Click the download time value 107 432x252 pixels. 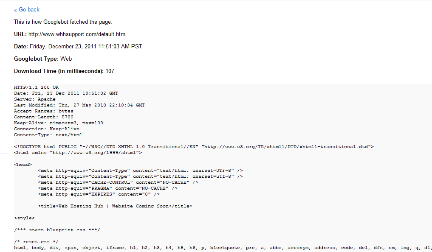point(110,71)
